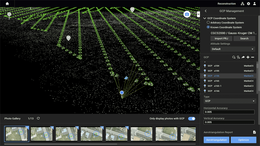Open the Altitude Settings Default dropdown
This screenshot has height=146, width=260.
coord(233,49)
